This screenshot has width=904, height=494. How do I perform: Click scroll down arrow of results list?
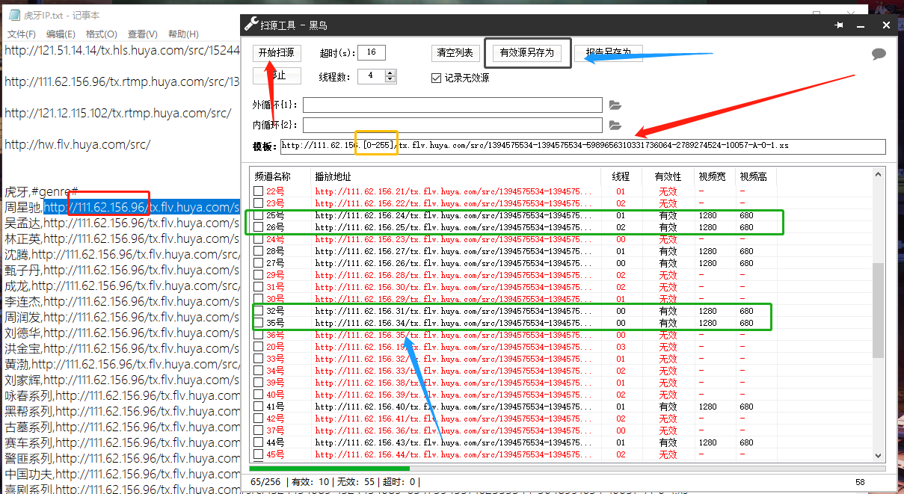879,457
